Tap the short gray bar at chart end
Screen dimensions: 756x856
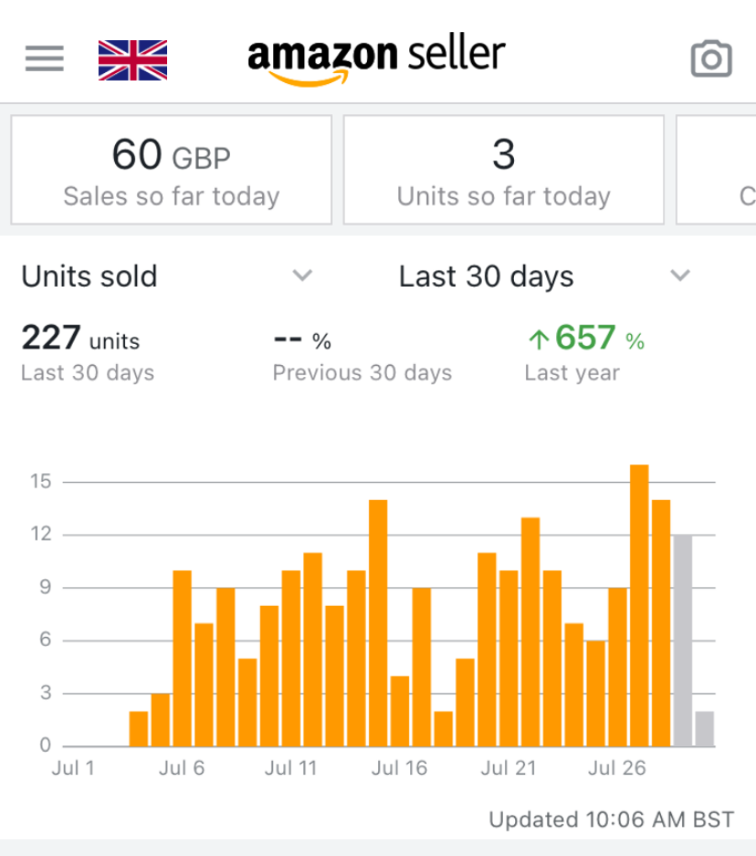pos(705,728)
